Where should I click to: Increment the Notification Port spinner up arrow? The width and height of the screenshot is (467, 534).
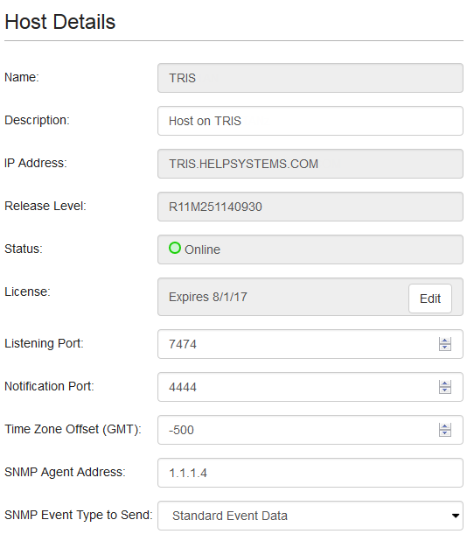pos(445,383)
